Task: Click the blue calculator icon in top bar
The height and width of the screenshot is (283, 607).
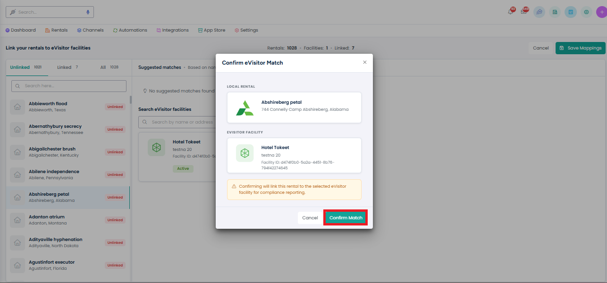Action: pyautogui.click(x=571, y=12)
